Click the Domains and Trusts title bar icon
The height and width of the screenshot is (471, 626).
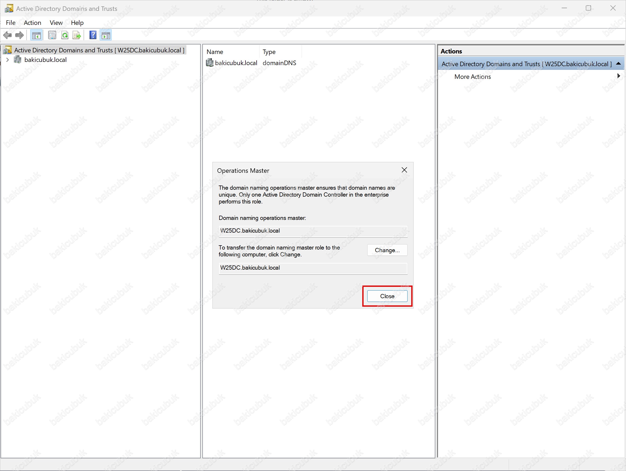pos(9,8)
